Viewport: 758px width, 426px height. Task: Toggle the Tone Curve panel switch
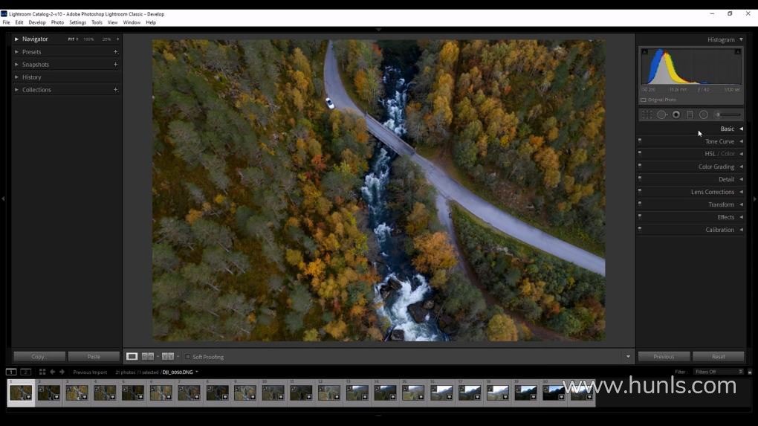coord(640,141)
